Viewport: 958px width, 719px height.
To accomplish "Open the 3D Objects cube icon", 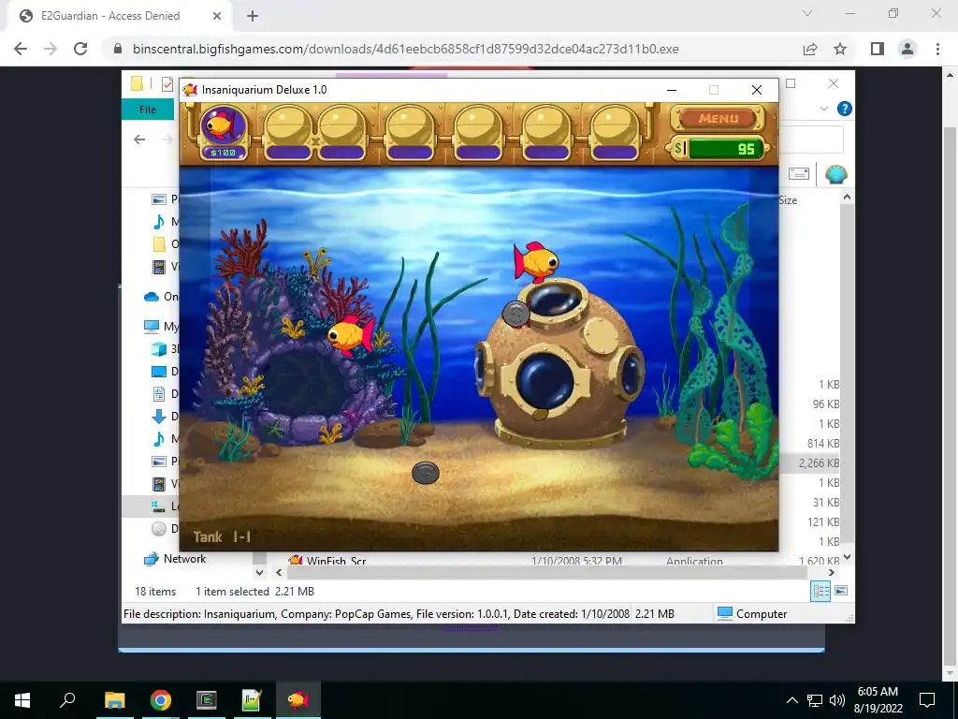I will pyautogui.click(x=159, y=348).
